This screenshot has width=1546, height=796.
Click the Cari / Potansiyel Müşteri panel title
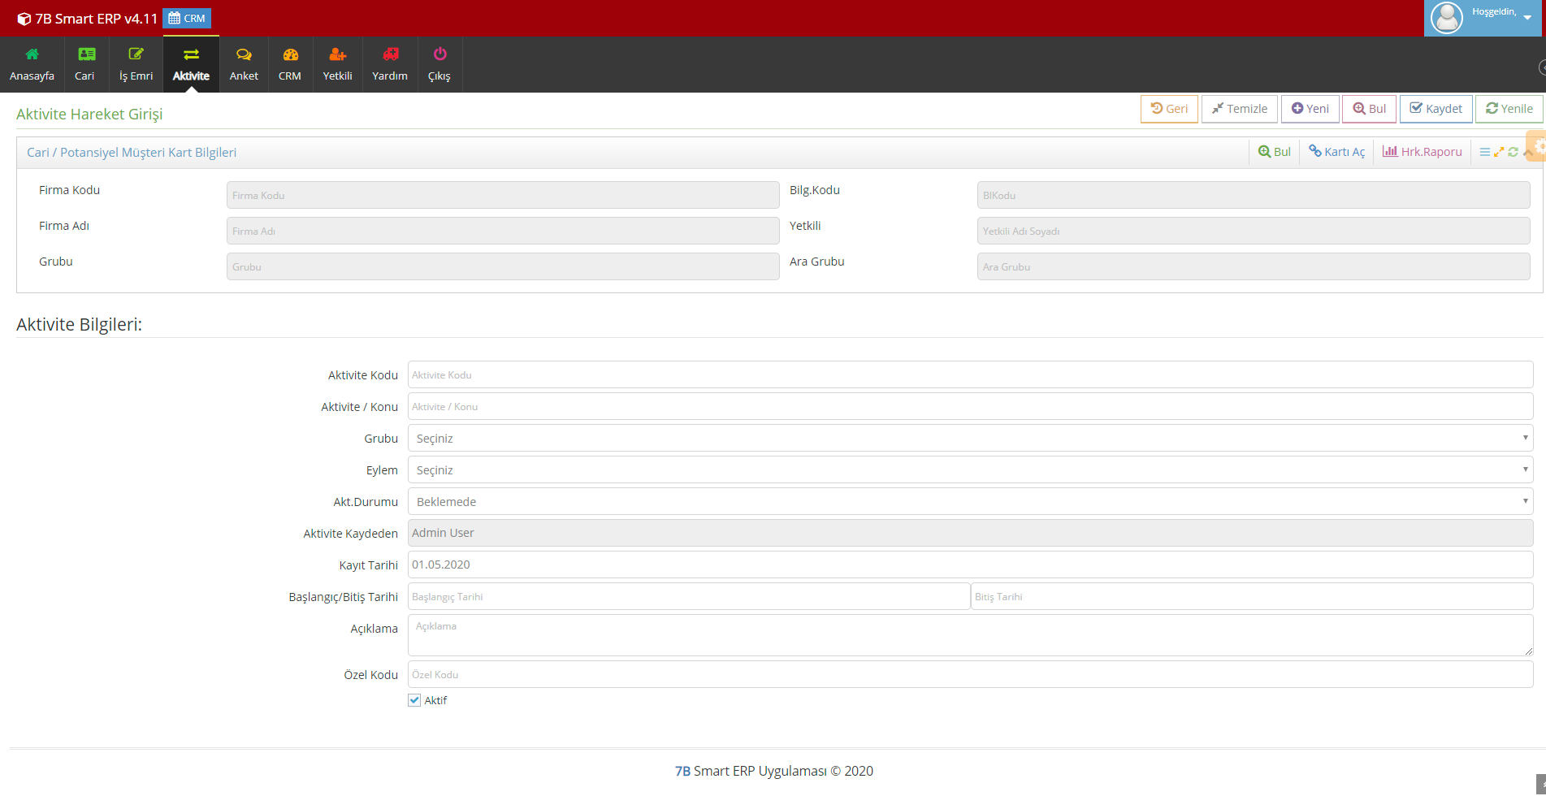click(132, 153)
